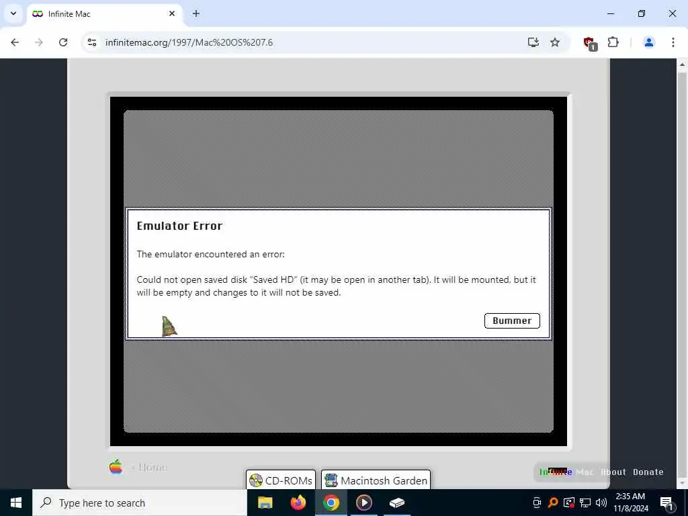The width and height of the screenshot is (688, 516).
Task: Go back via the Home link
Action: pyautogui.click(x=149, y=468)
